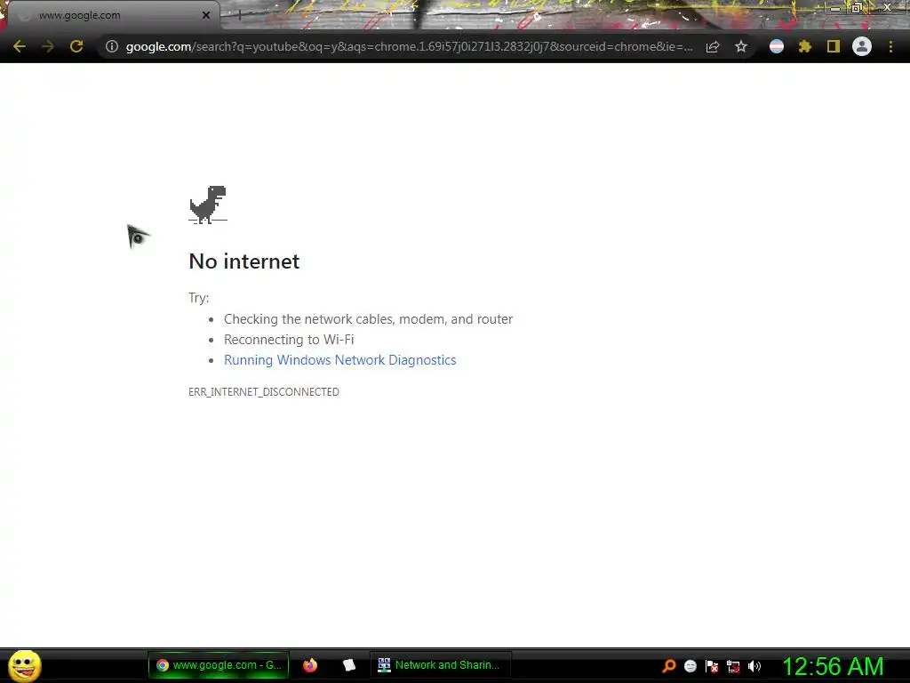
Task: Open the white paper icon on taskbar
Action: point(348,665)
